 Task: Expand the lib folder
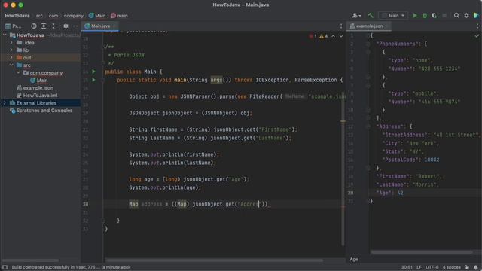(x=11, y=50)
